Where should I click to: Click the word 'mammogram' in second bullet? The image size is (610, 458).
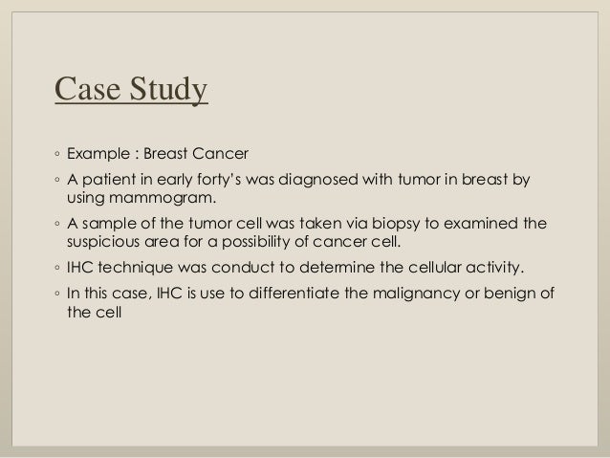coord(161,199)
